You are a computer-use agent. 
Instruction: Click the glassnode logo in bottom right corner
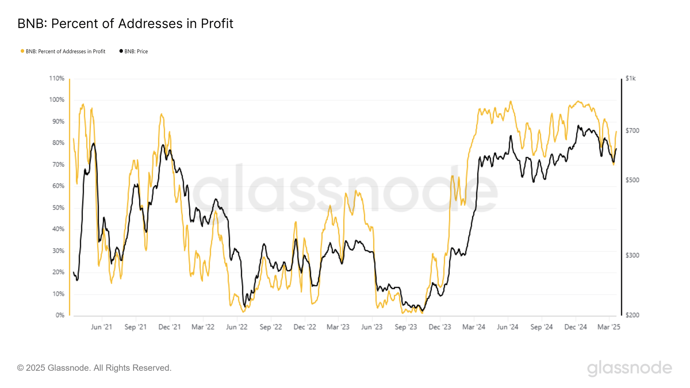[629, 368]
